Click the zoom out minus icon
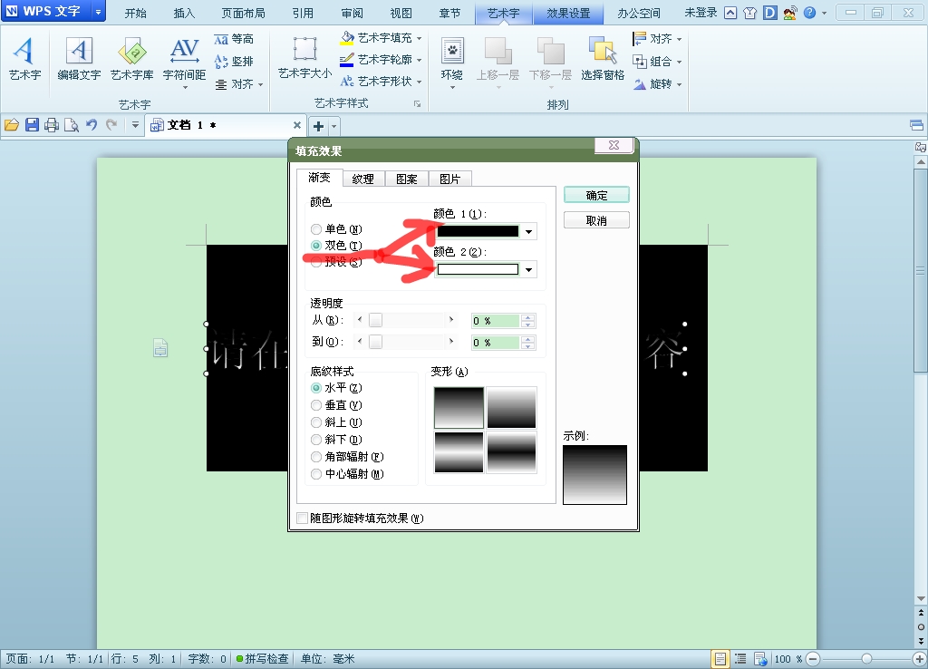The height and width of the screenshot is (669, 928). click(813, 659)
